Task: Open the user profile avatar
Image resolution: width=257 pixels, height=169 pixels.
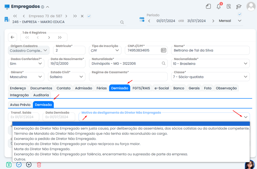Action: 251,6
